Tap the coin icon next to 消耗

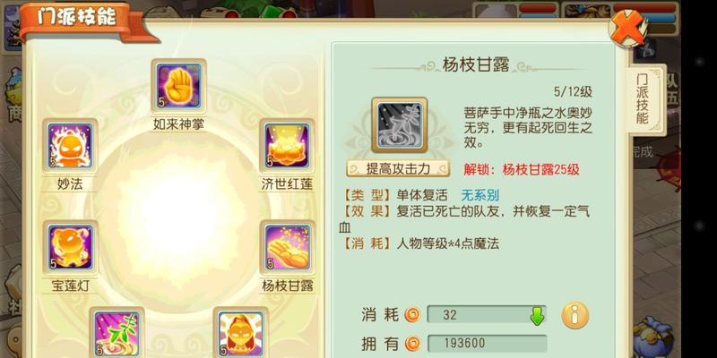click(413, 315)
